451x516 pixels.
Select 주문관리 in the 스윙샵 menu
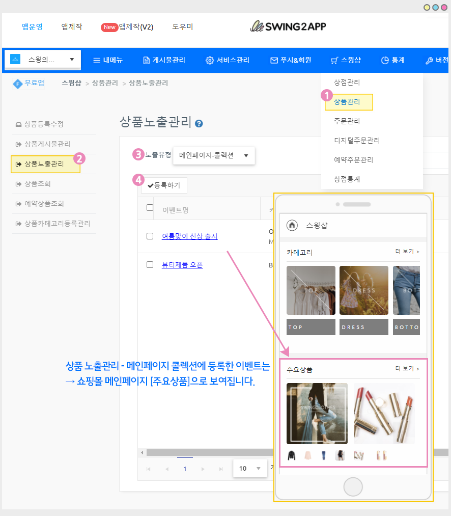[347, 121]
